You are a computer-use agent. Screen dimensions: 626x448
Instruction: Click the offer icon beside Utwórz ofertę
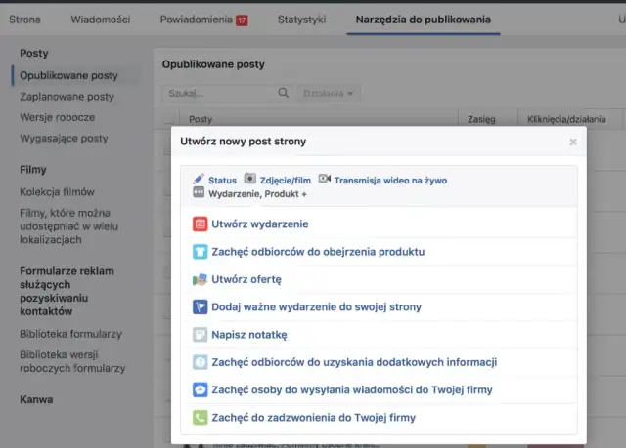200,279
